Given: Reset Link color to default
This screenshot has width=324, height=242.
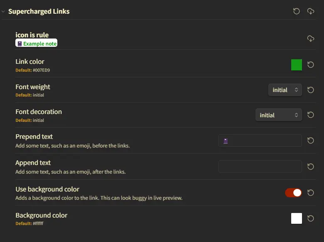Looking at the screenshot, I should [311, 65].
